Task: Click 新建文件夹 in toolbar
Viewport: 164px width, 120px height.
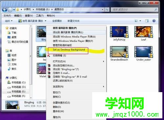Action: pyautogui.click(x=73, y=21)
